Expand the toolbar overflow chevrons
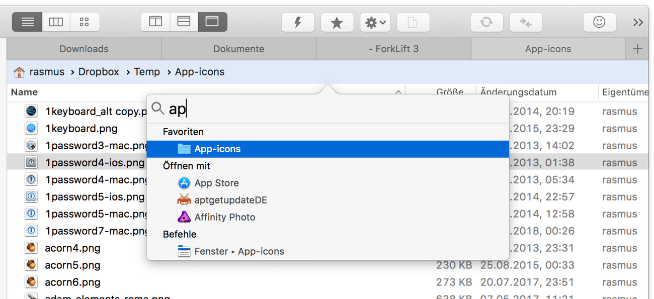Viewport: 654px width, 299px height. point(638,22)
